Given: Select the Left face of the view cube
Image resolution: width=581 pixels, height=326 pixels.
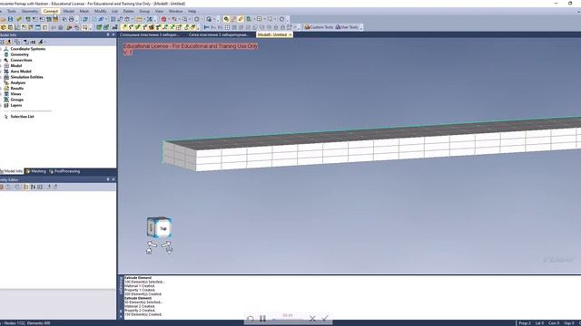Looking at the screenshot, I should [x=151, y=227].
